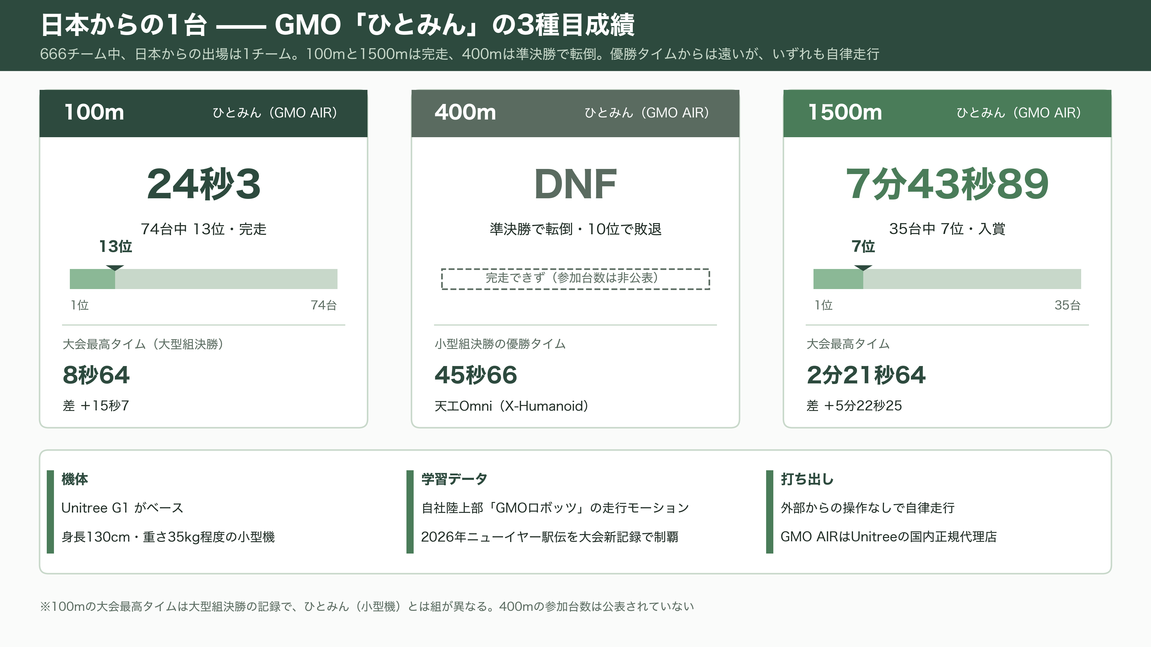Screen dimensions: 1151x647
Task: Click the text 74台中 13位・完走
Action: click(203, 229)
